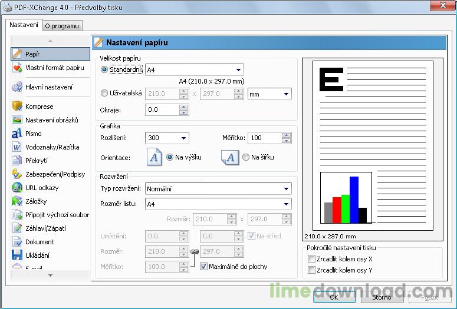Open the Překrytí overlay icon
The image size is (457, 309).
tap(17, 160)
